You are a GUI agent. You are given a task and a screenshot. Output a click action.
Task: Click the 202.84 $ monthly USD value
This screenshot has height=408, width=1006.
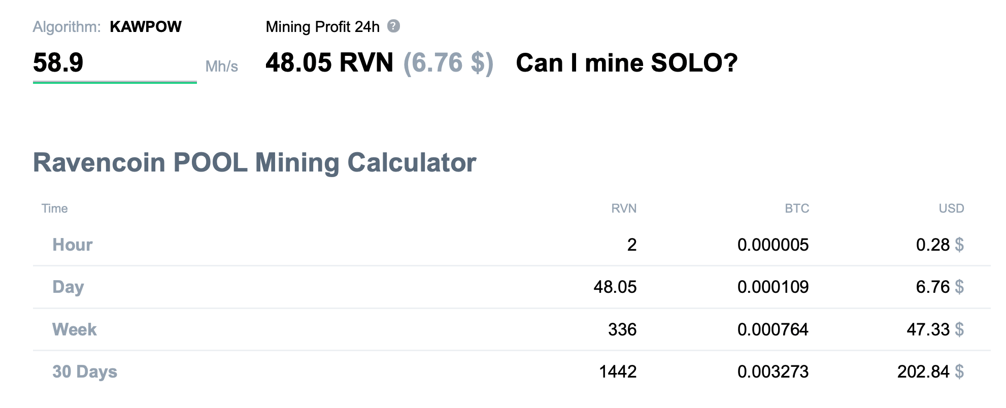(930, 372)
